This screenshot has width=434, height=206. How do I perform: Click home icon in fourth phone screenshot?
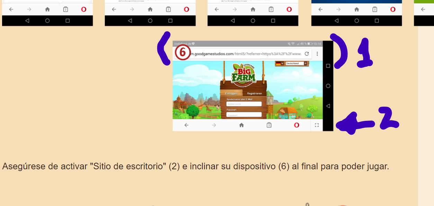(x=357, y=9)
